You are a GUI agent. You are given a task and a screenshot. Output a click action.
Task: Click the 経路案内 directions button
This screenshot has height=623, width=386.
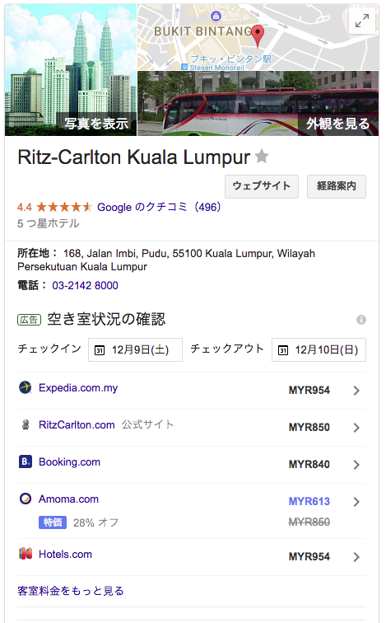(337, 186)
